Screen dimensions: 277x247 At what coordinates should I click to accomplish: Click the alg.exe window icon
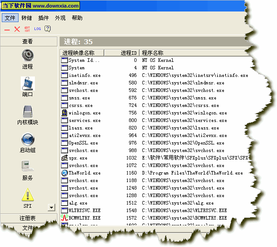[x=65, y=203]
